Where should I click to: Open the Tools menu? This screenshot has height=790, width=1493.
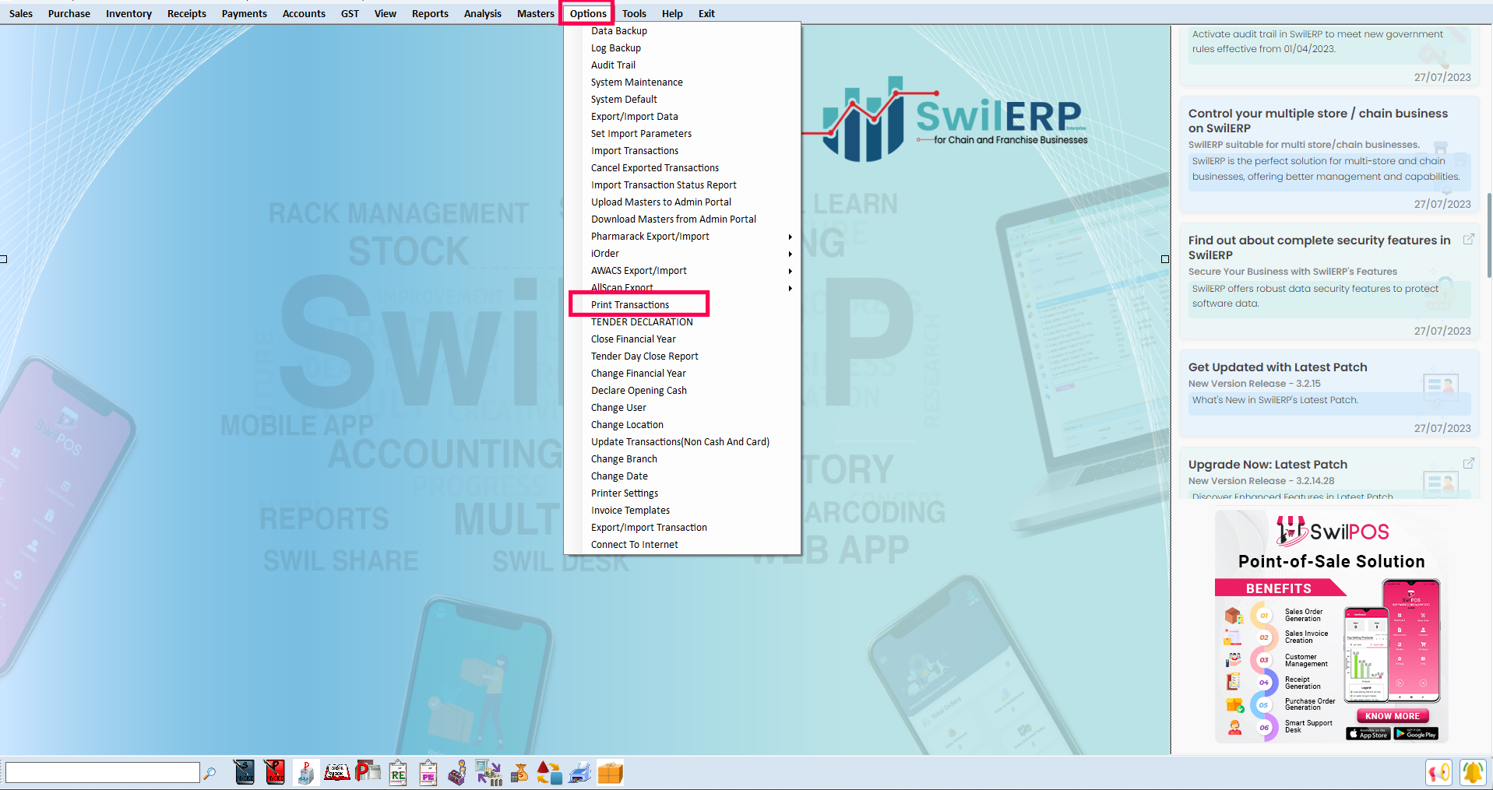coord(634,13)
